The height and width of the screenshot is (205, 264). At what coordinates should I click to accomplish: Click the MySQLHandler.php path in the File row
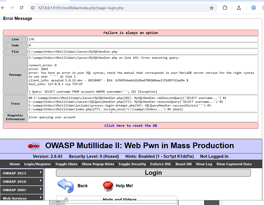(x=73, y=52)
